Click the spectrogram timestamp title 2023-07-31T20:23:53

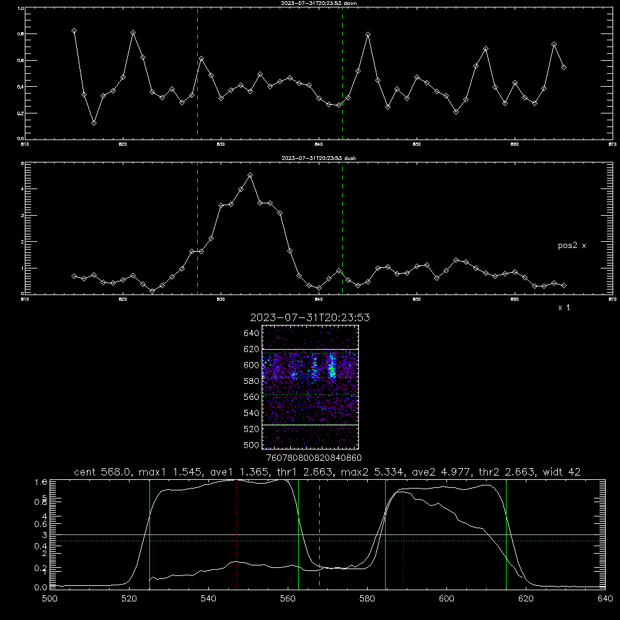pyautogui.click(x=310, y=317)
